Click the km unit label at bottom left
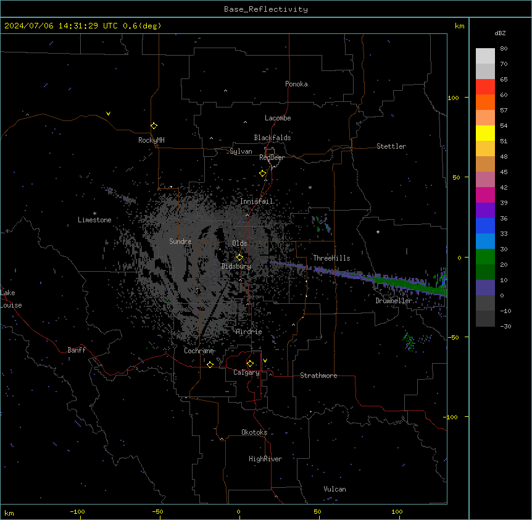Screen dimensions: 532x520 (9, 513)
